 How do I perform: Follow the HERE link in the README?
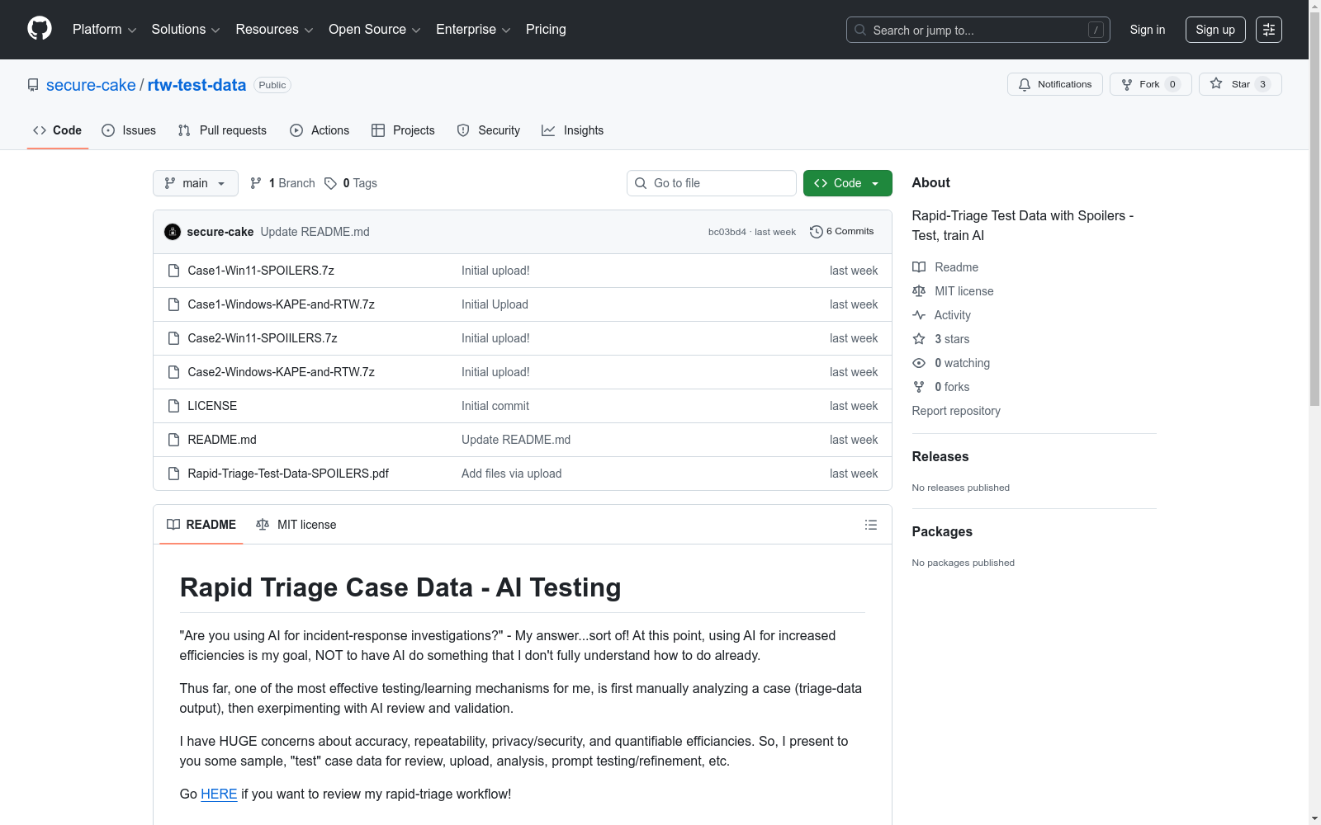(219, 794)
